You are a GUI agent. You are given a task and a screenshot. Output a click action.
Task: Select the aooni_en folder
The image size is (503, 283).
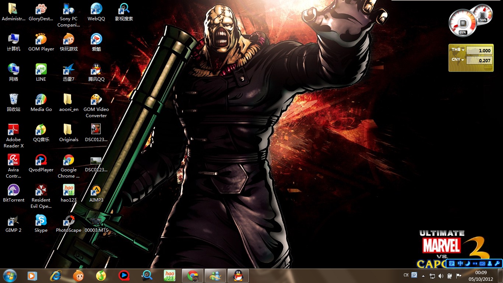pyautogui.click(x=68, y=103)
